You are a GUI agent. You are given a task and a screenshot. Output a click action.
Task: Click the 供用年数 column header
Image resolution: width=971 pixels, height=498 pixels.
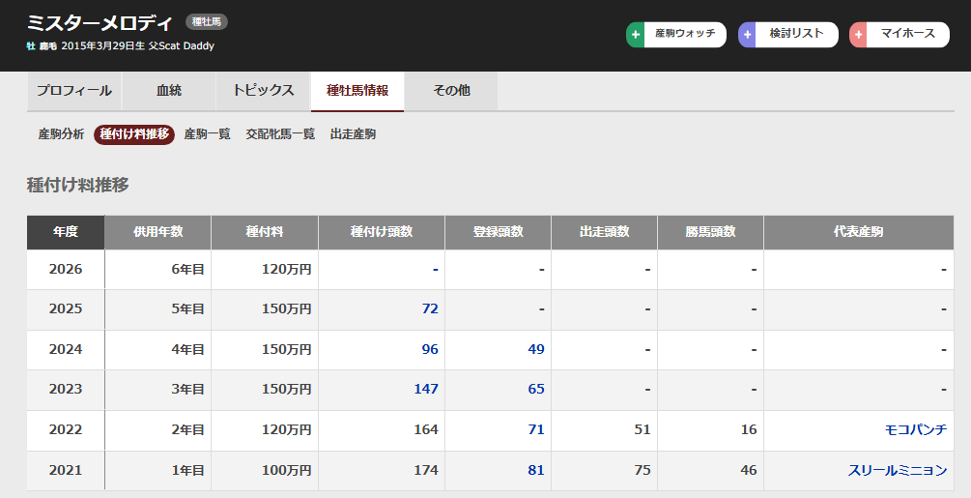click(157, 232)
